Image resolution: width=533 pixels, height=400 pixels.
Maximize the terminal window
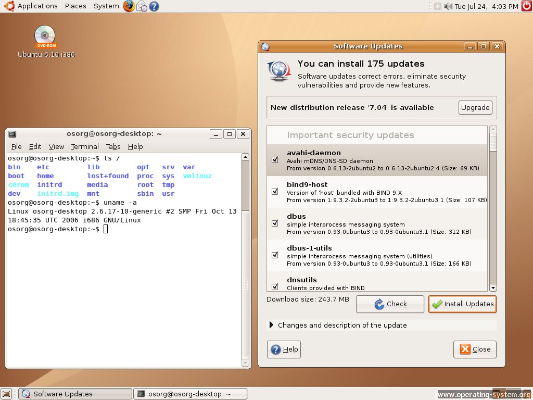click(230, 134)
